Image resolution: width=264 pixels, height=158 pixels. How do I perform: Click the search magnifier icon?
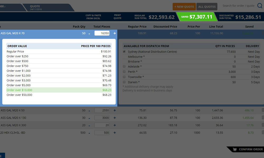(260, 6)
